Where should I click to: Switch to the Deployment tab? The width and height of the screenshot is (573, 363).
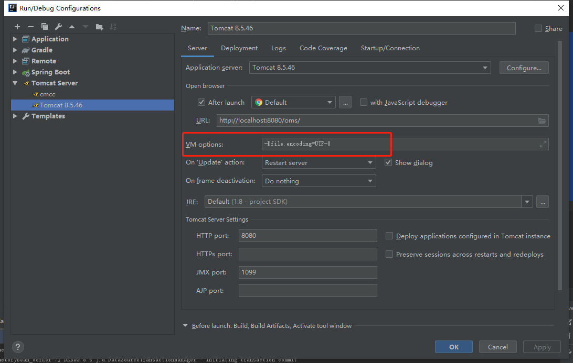coord(239,48)
